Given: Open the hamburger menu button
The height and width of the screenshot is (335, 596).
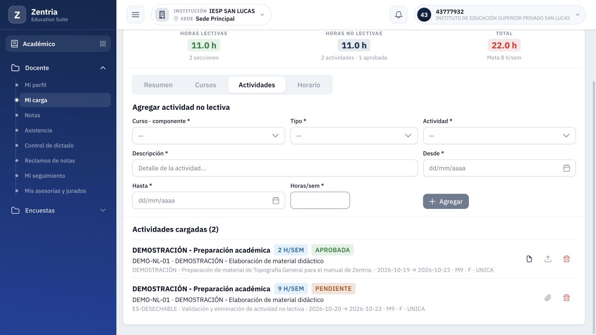Looking at the screenshot, I should click(x=135, y=15).
